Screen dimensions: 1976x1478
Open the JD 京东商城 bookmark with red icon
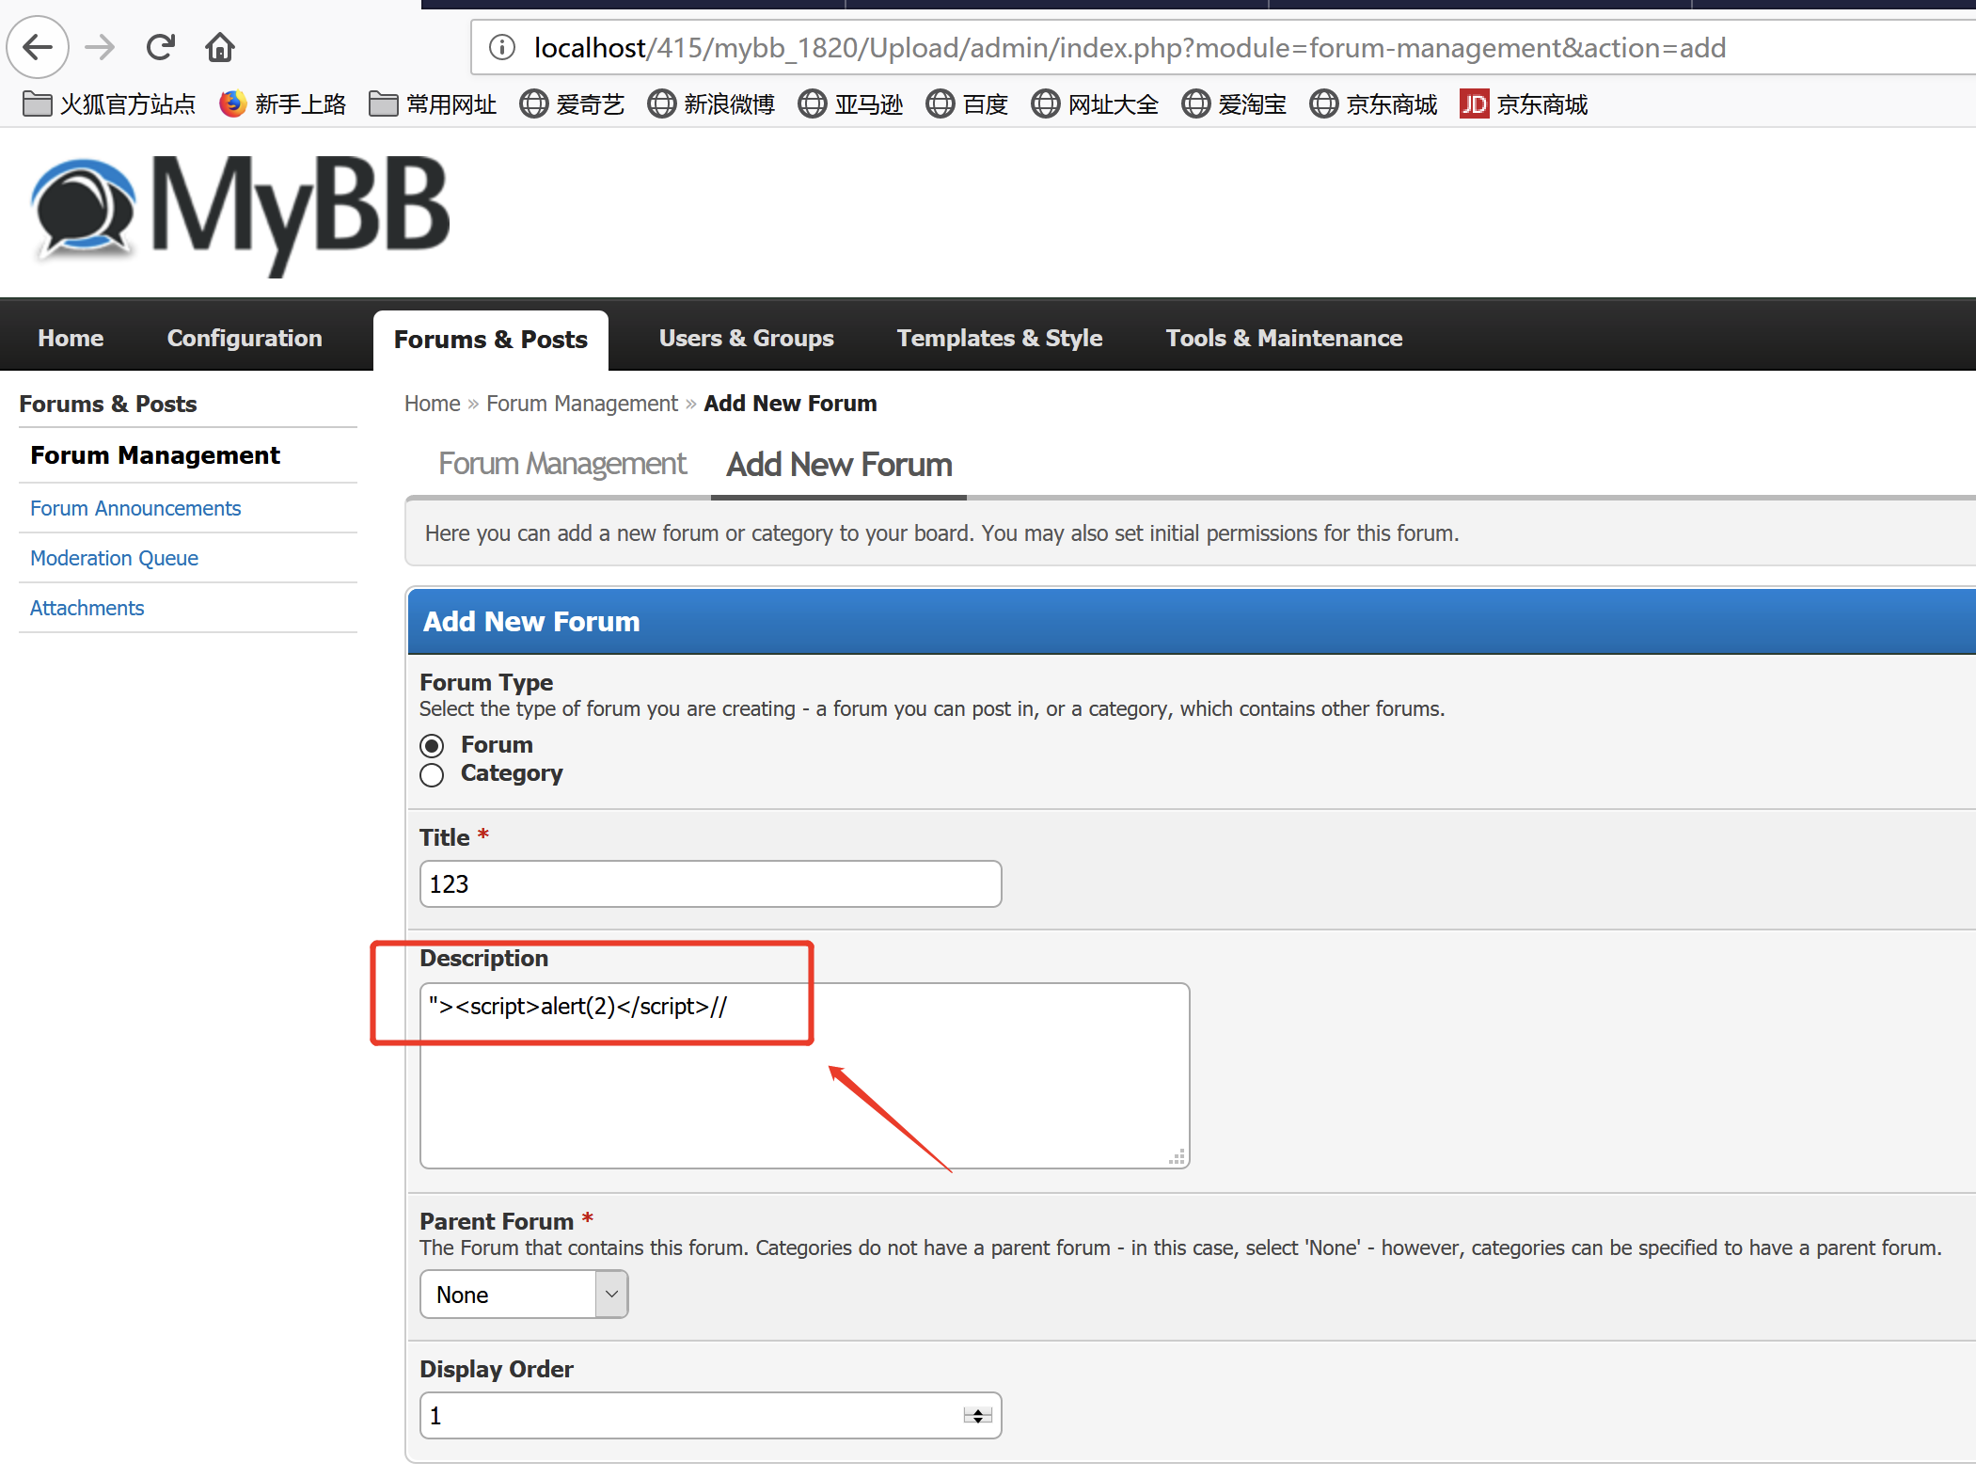[x=1524, y=103]
